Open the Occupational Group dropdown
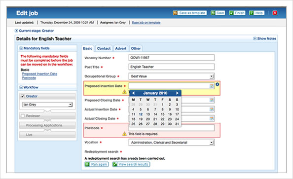 (x=172, y=76)
